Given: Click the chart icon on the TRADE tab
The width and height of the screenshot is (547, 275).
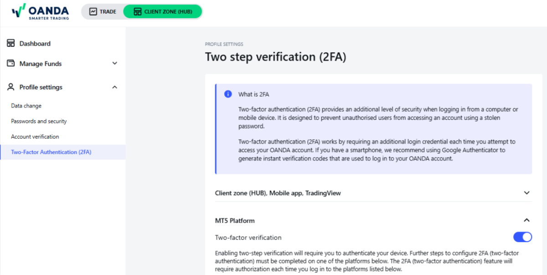Looking at the screenshot, I should pyautogui.click(x=93, y=12).
